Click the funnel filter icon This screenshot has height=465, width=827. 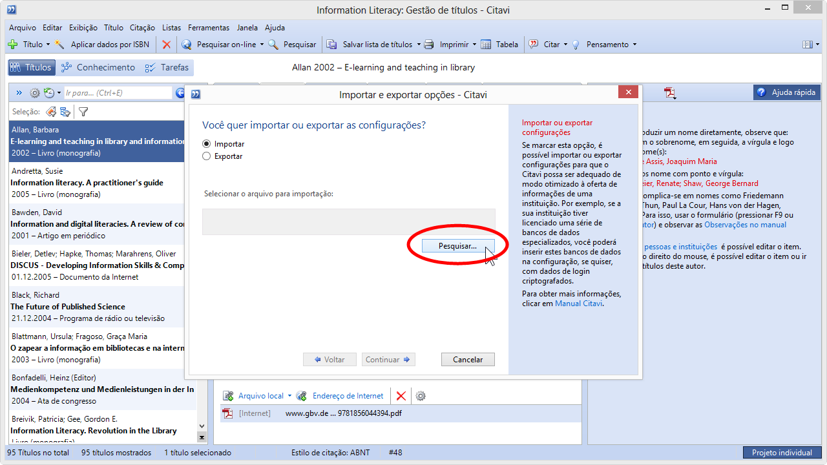pyautogui.click(x=83, y=112)
